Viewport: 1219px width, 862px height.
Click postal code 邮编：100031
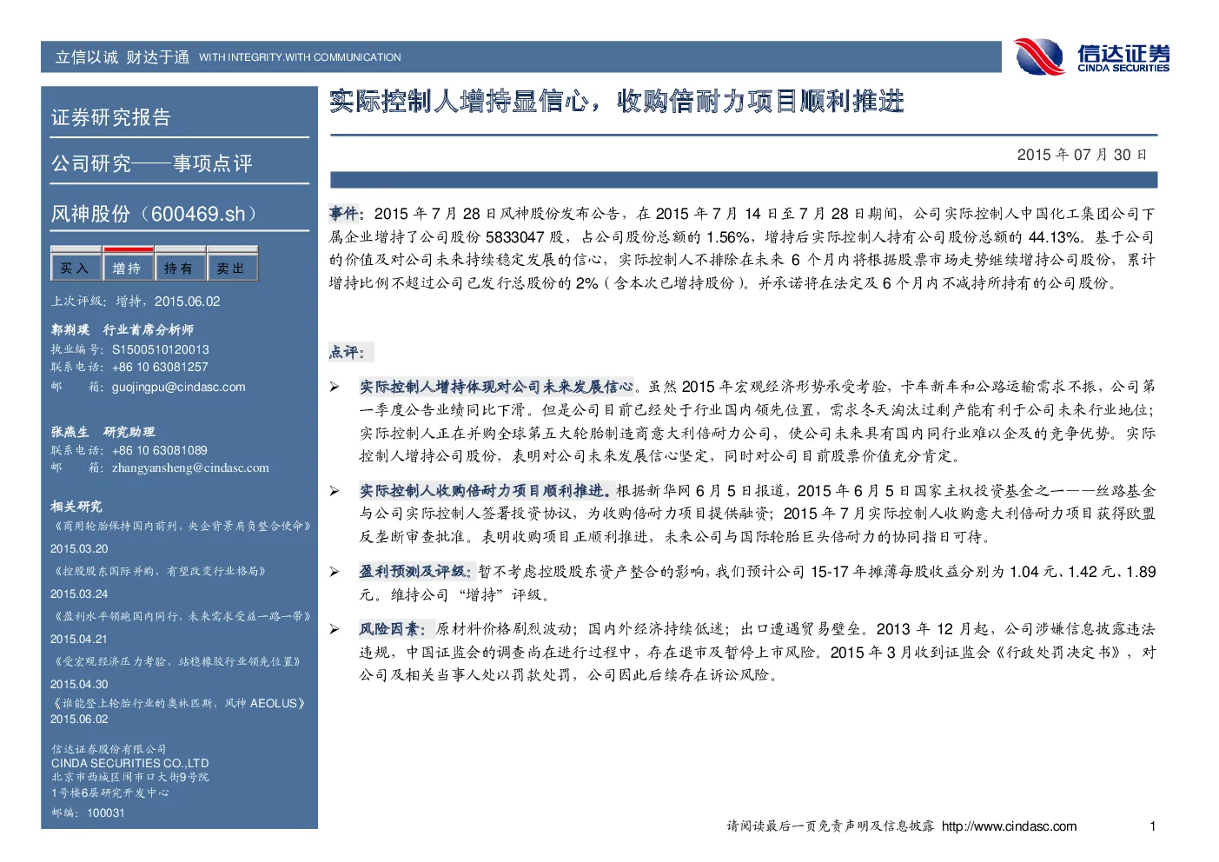[88, 813]
